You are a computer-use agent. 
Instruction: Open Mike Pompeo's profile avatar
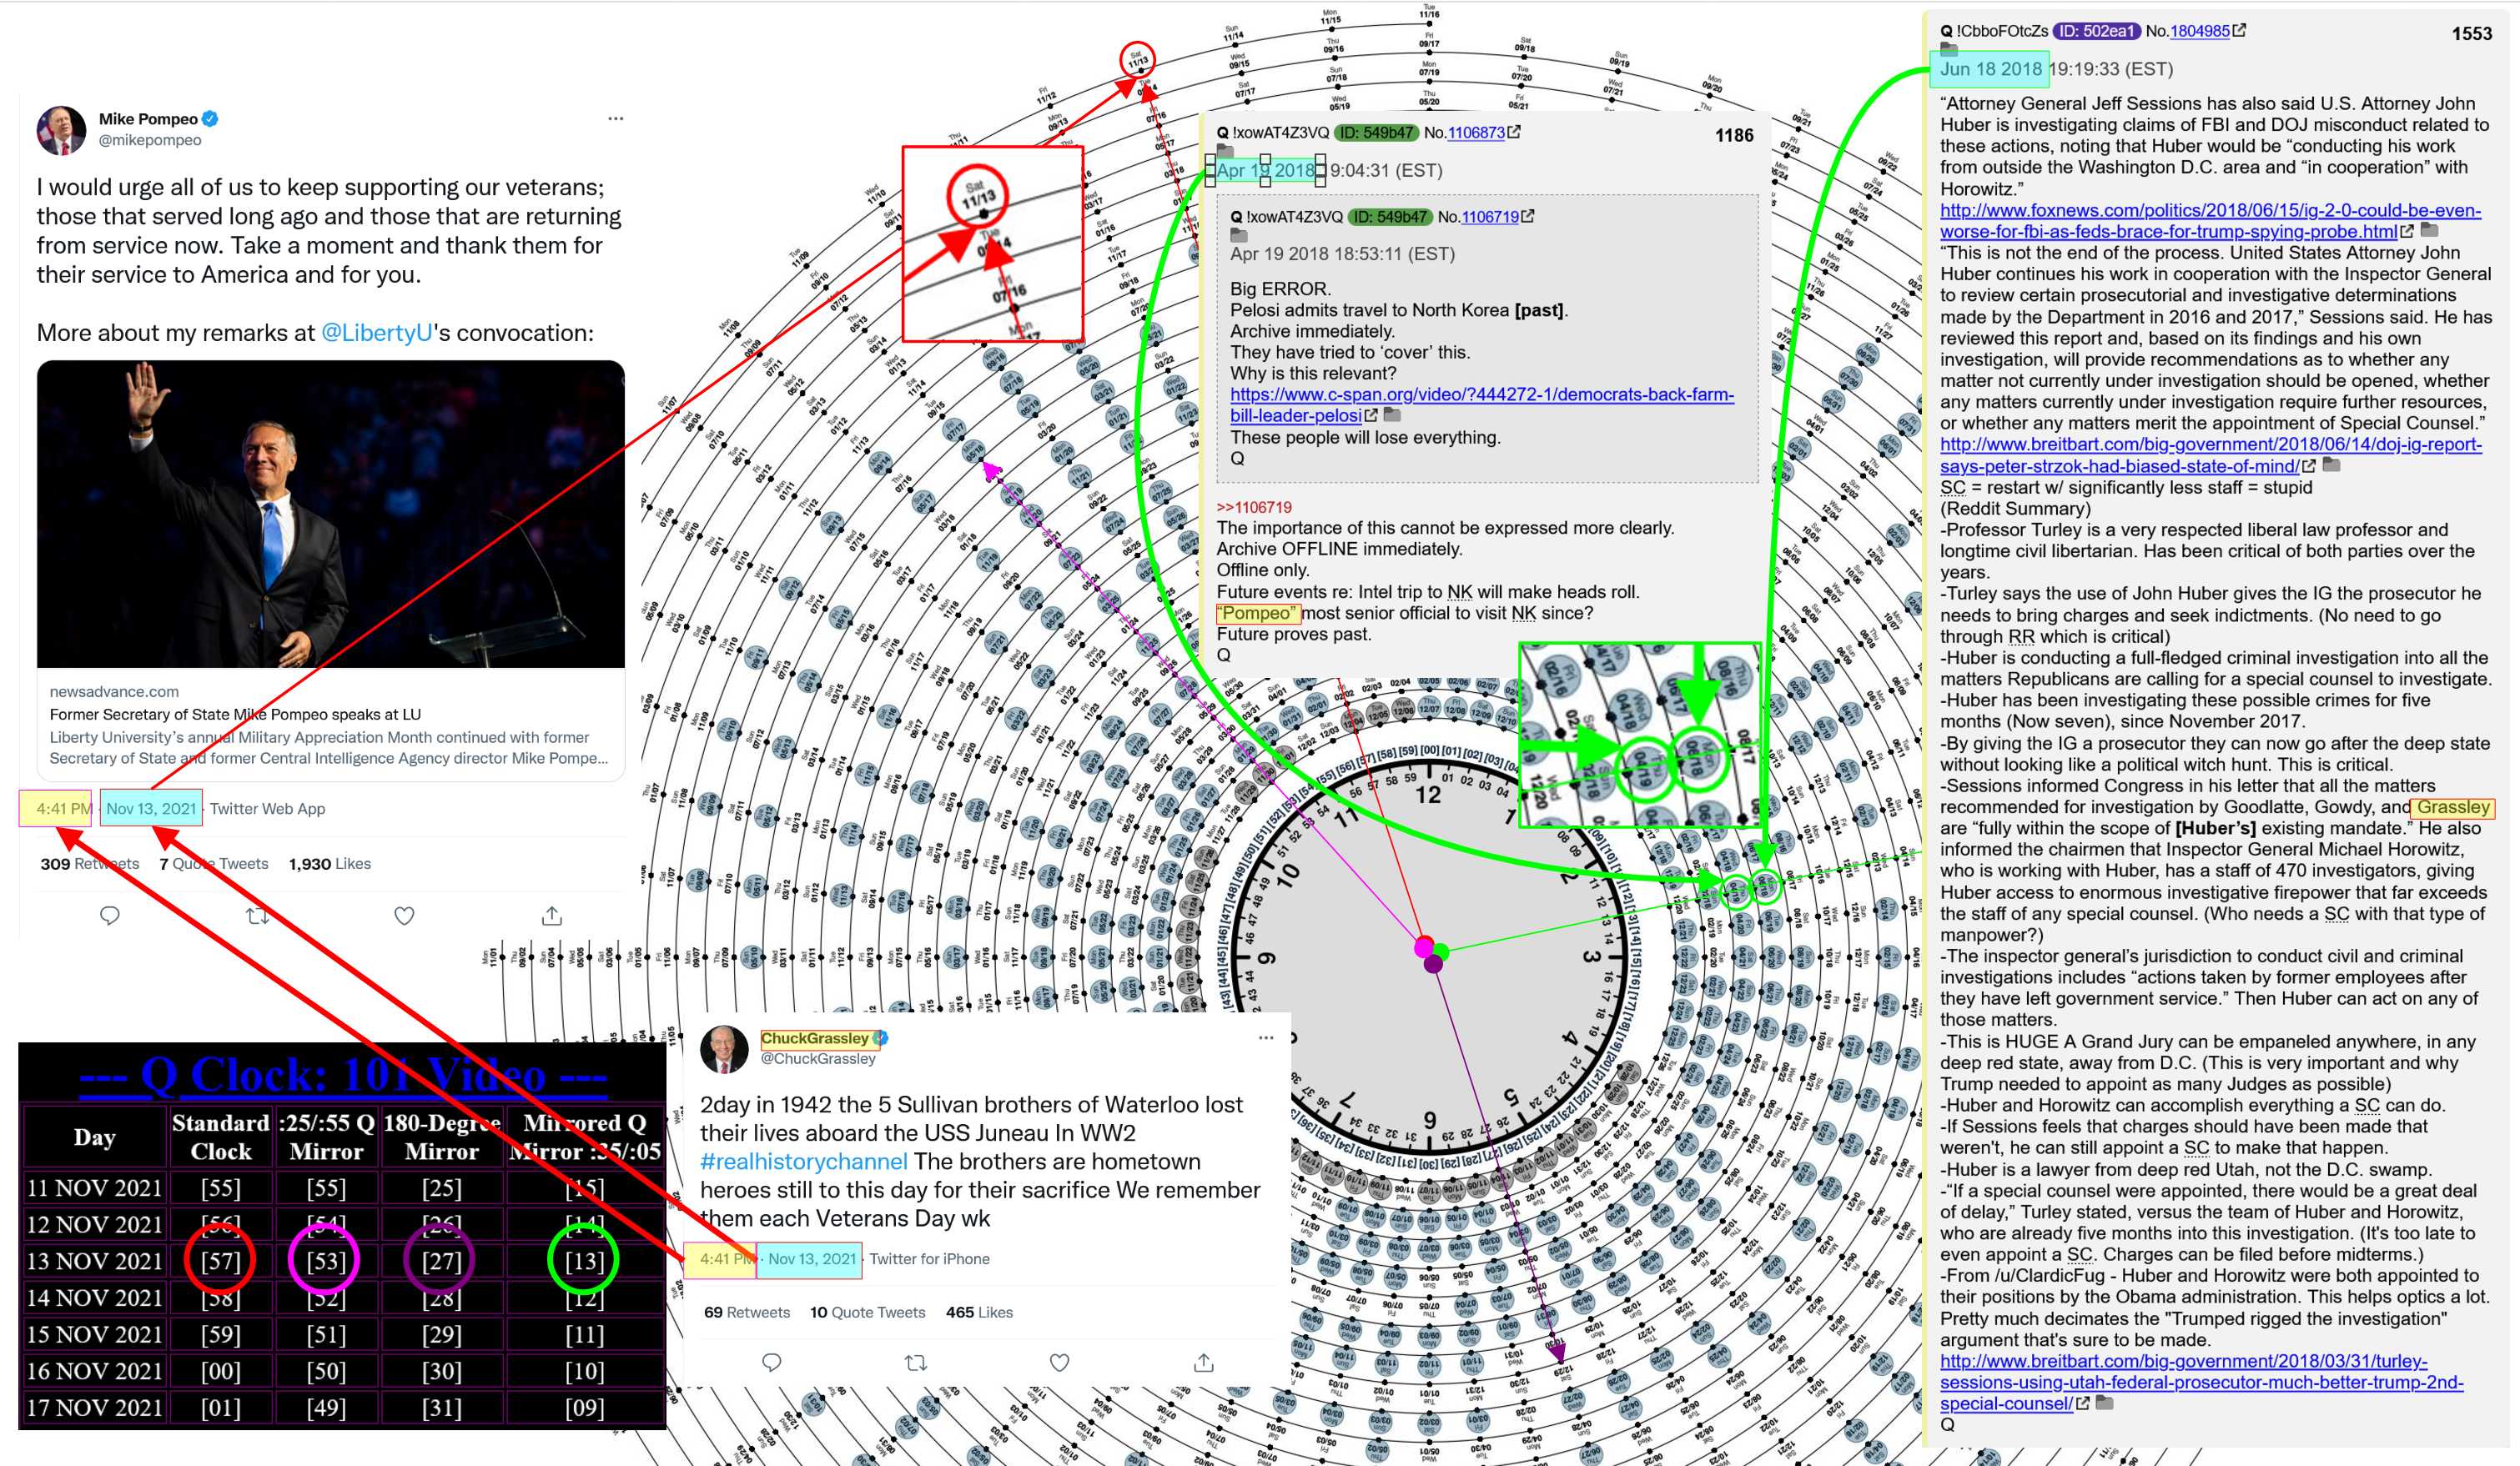(61, 130)
